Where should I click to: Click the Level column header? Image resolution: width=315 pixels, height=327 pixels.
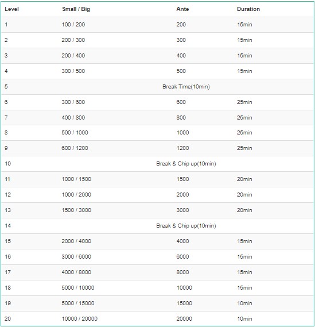11,9
